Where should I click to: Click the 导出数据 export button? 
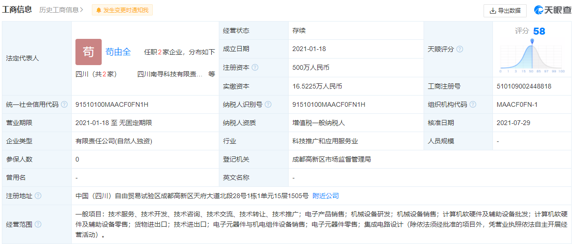(505, 10)
